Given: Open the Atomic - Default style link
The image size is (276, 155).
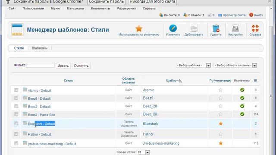Looking at the screenshot, I should (40, 91).
